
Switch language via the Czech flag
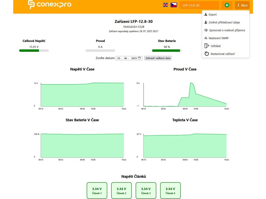coord(174,5)
